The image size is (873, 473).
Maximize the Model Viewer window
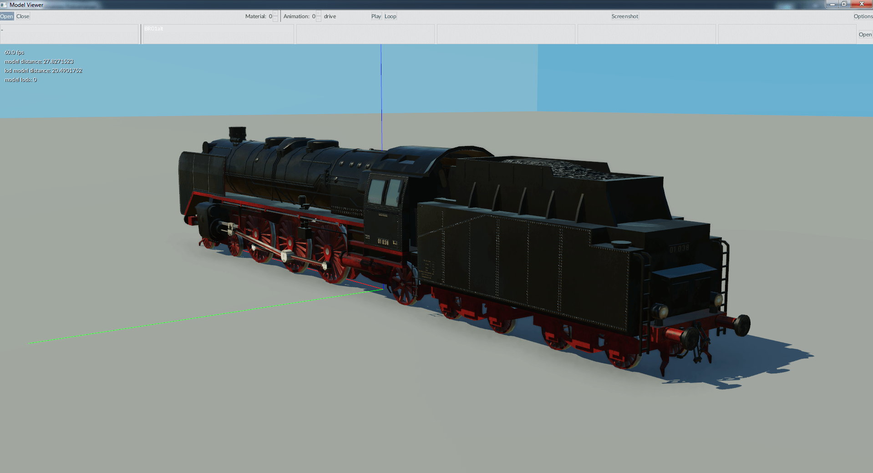844,4
